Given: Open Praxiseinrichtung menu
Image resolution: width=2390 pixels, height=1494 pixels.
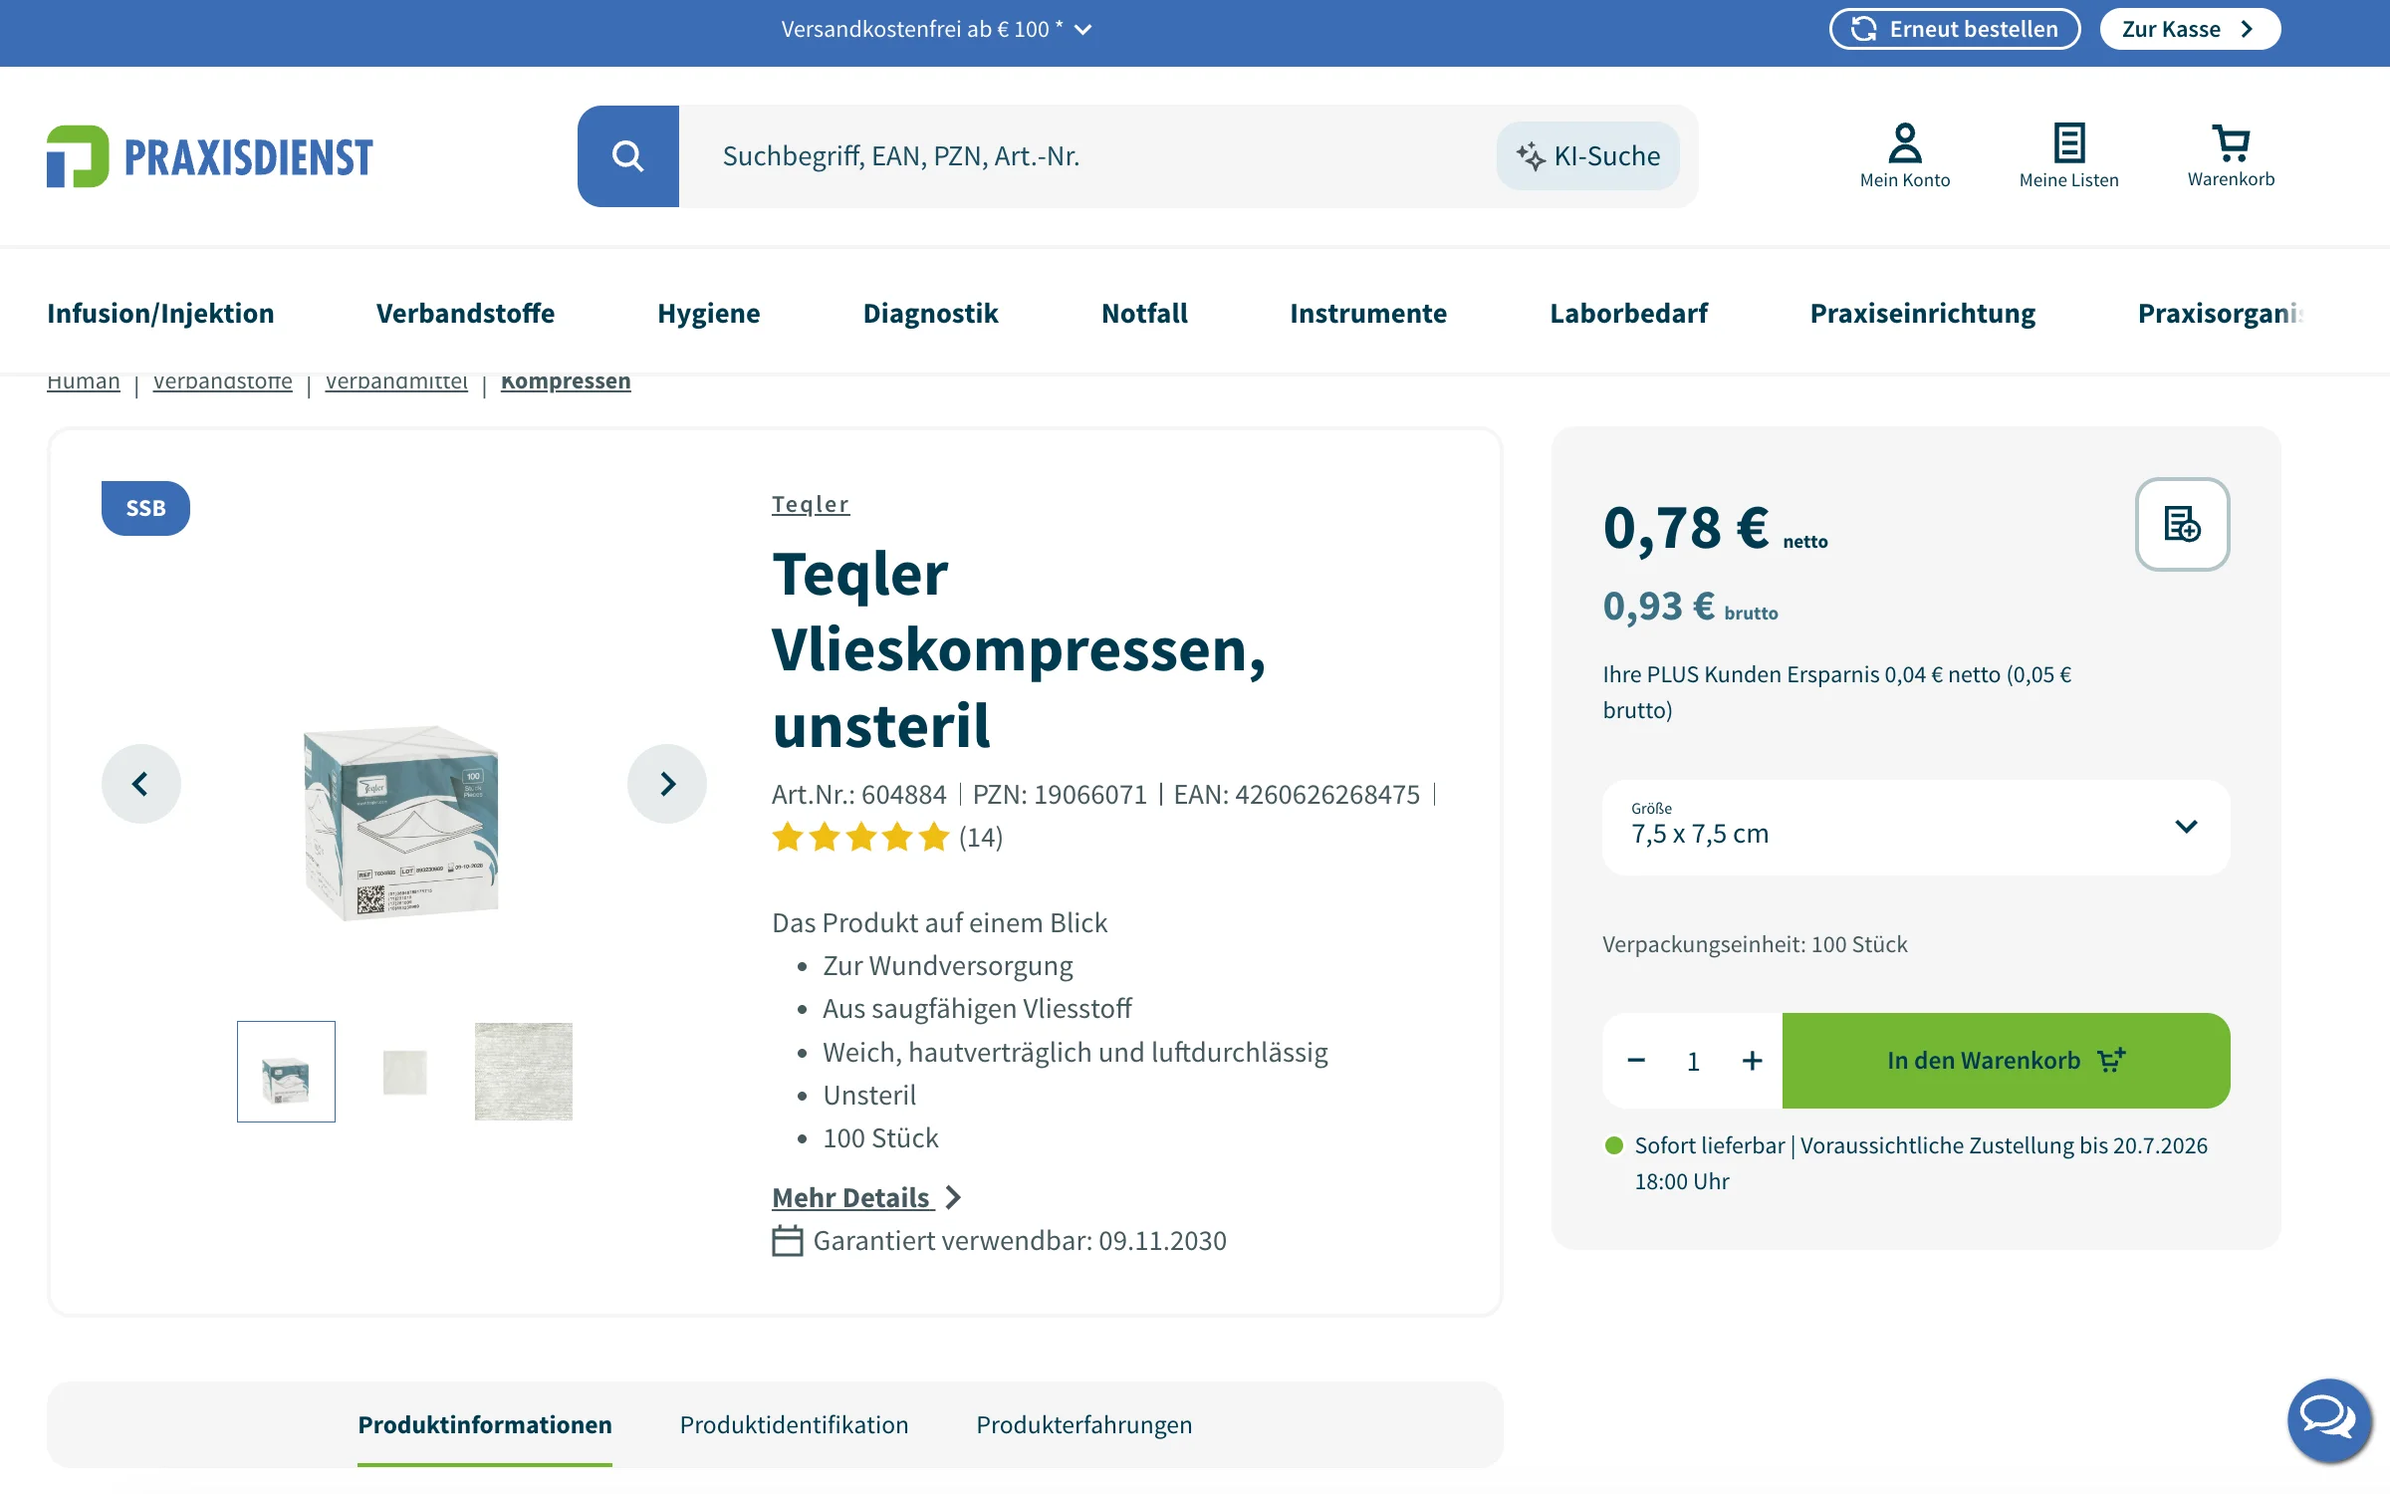Looking at the screenshot, I should (1922, 313).
